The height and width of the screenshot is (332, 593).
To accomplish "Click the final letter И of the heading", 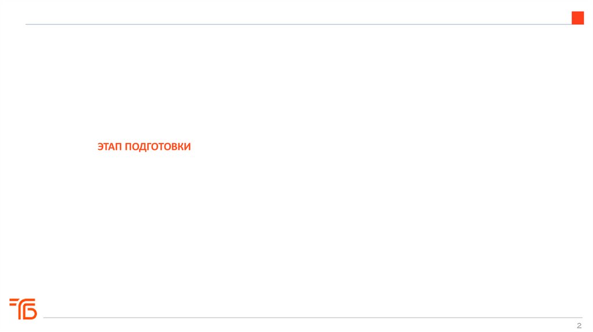I will pyautogui.click(x=186, y=147).
